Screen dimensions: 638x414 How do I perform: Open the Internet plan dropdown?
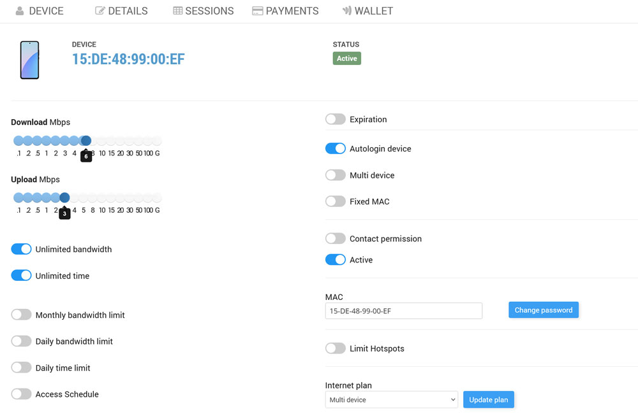[391, 400]
